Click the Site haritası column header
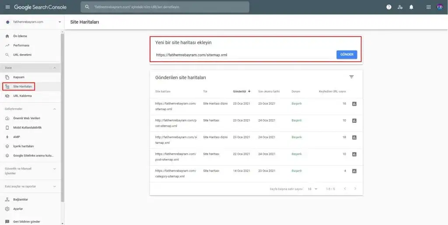Viewport: 448px width, 225px height. [x=163, y=91]
